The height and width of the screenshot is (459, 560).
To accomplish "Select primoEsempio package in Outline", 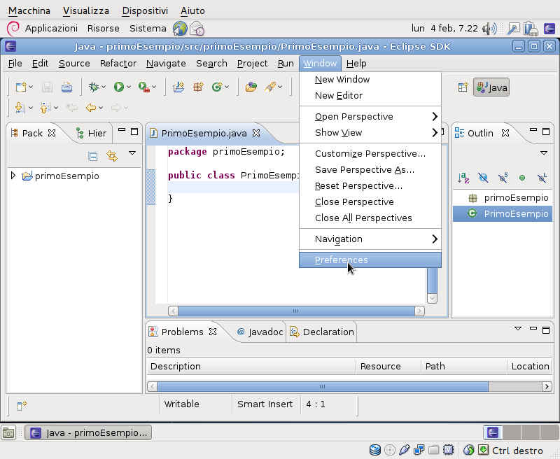I will pyautogui.click(x=503, y=198).
